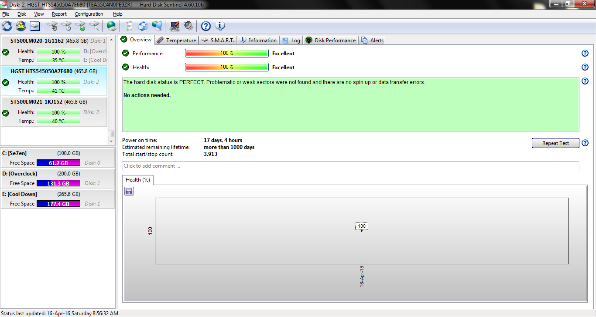Click the speaker sound toolbar icon

point(188,26)
